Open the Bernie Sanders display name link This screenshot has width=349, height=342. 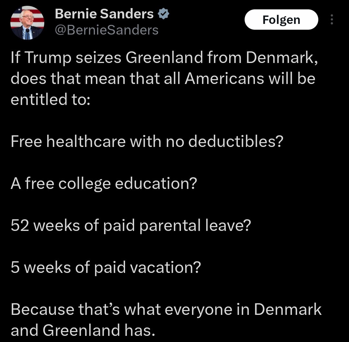[x=104, y=14]
